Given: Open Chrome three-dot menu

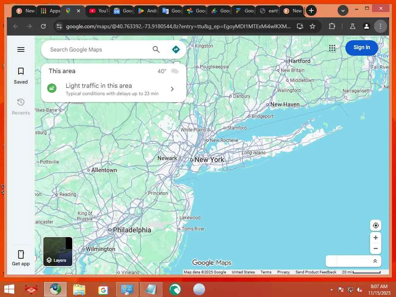Looking at the screenshot, I should tap(381, 26).
